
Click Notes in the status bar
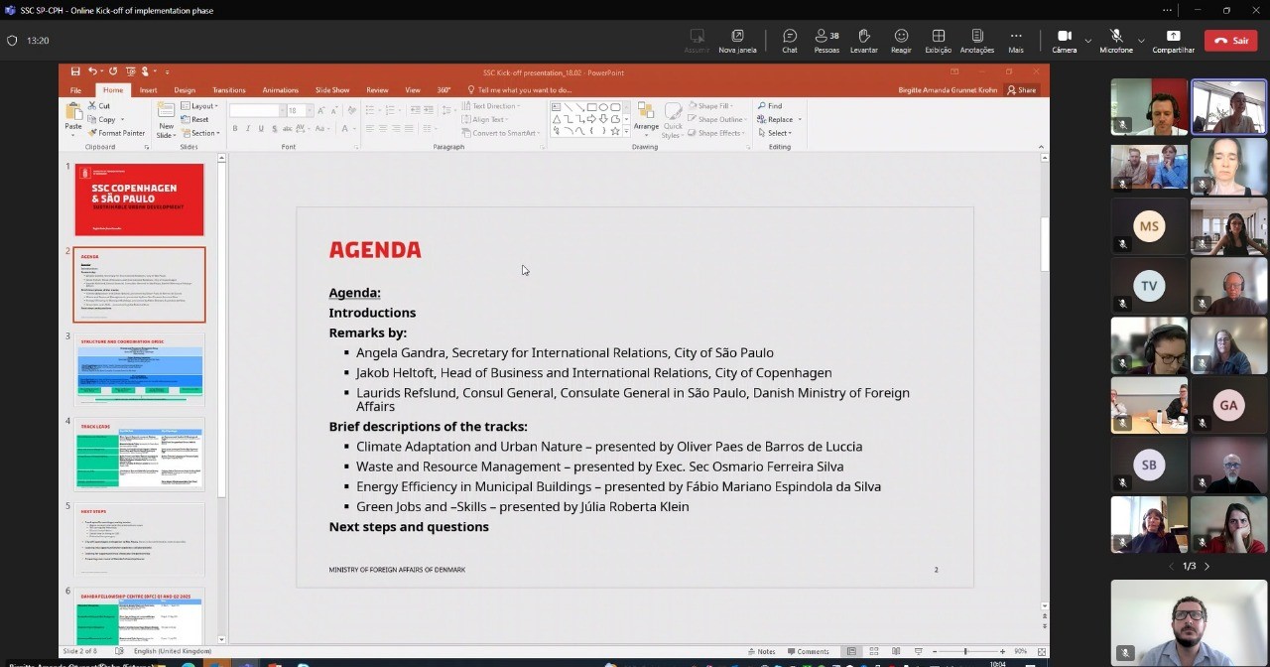(x=762, y=652)
